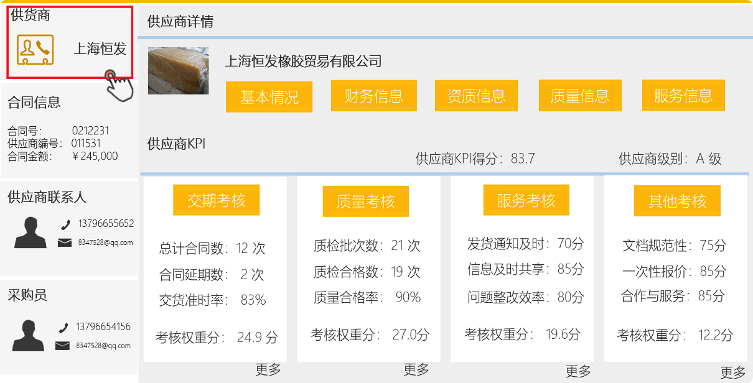This screenshot has height=383, width=753.
Task: Switch to the 财务信息 tab
Action: click(x=373, y=96)
